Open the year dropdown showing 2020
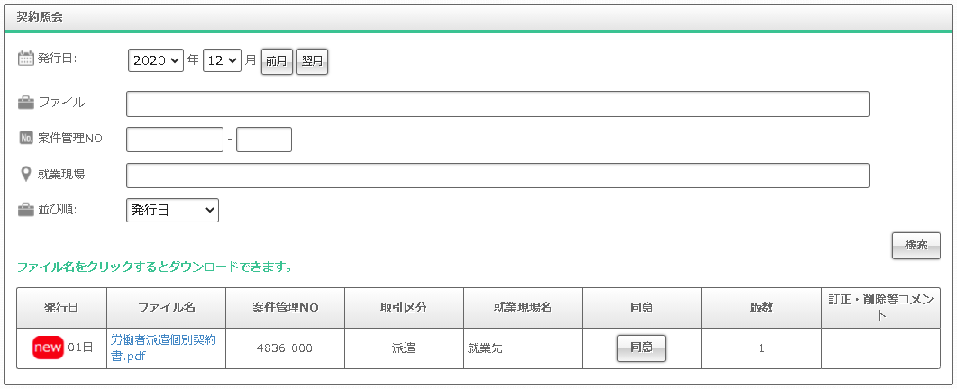 click(x=157, y=60)
